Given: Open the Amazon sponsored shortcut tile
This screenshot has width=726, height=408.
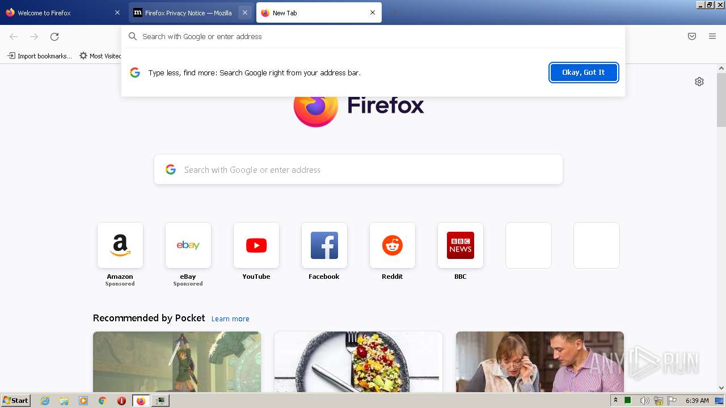Looking at the screenshot, I should click(x=120, y=245).
